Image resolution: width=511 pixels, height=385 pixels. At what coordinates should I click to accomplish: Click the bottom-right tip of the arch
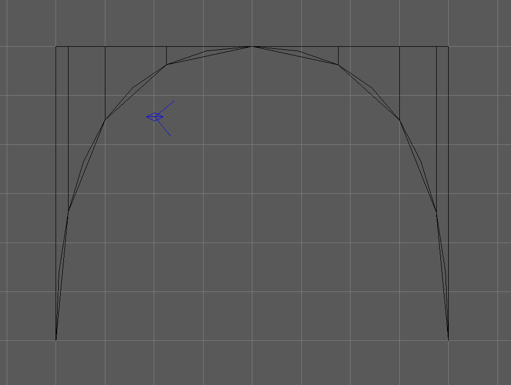[x=448, y=340]
